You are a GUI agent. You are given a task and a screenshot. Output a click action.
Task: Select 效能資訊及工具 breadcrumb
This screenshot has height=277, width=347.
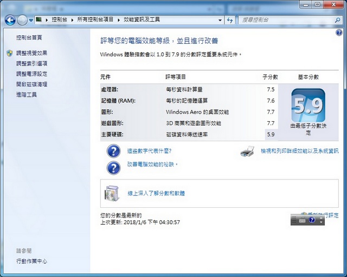(142, 19)
